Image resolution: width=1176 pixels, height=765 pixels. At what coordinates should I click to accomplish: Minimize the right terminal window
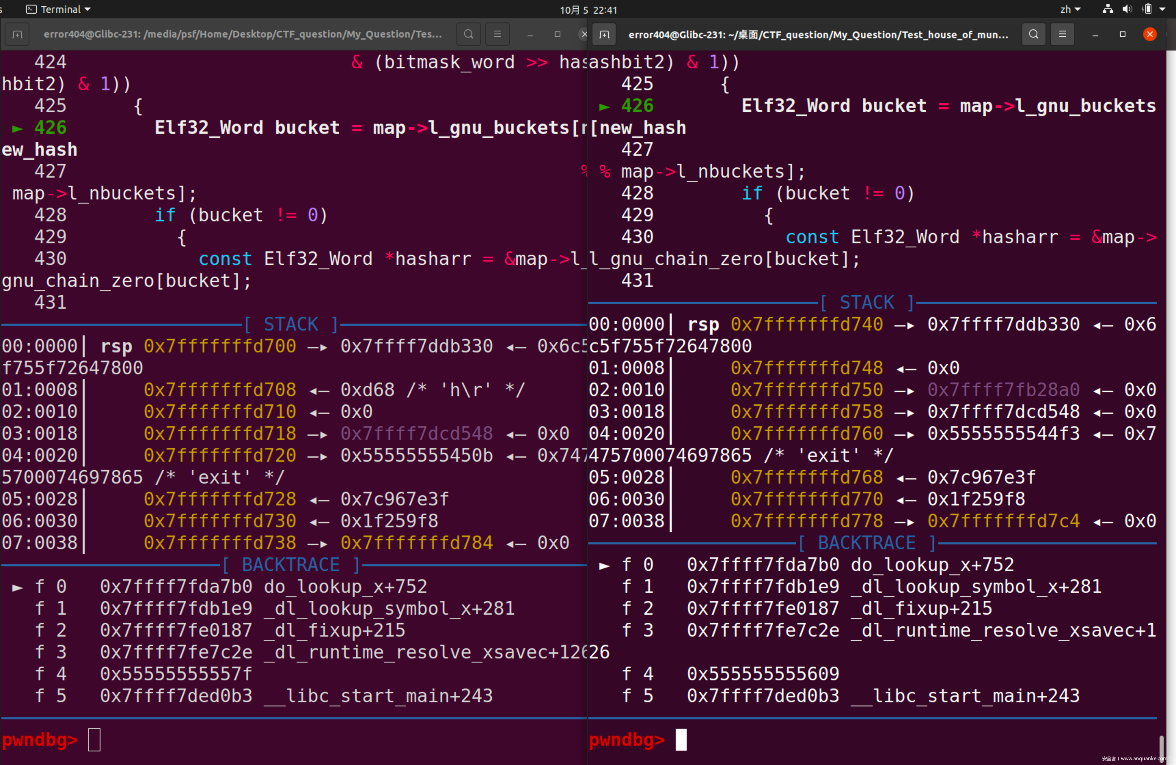pyautogui.click(x=1095, y=34)
